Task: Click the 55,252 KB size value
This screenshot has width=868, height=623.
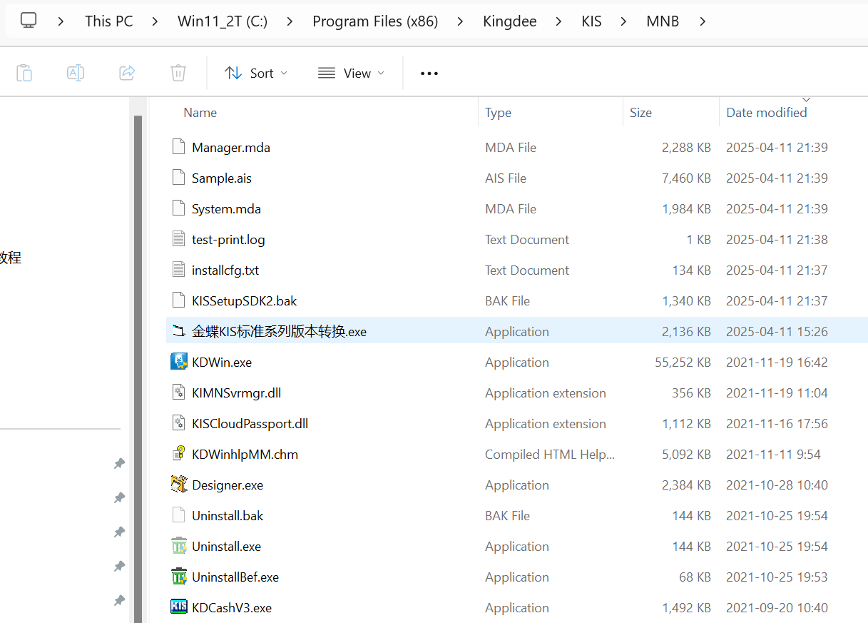Action: [x=683, y=362]
